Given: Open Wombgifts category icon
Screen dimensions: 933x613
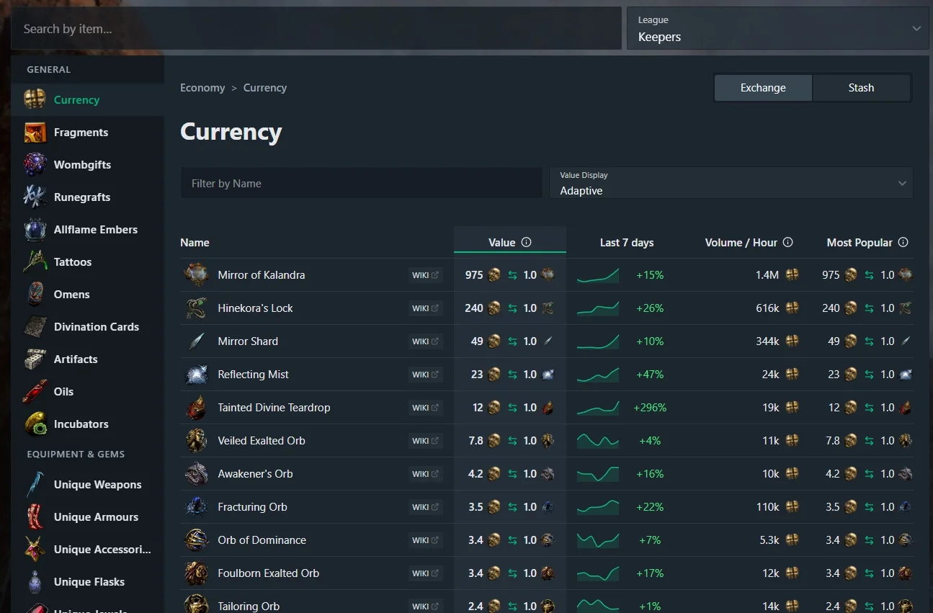Looking at the screenshot, I should [35, 165].
